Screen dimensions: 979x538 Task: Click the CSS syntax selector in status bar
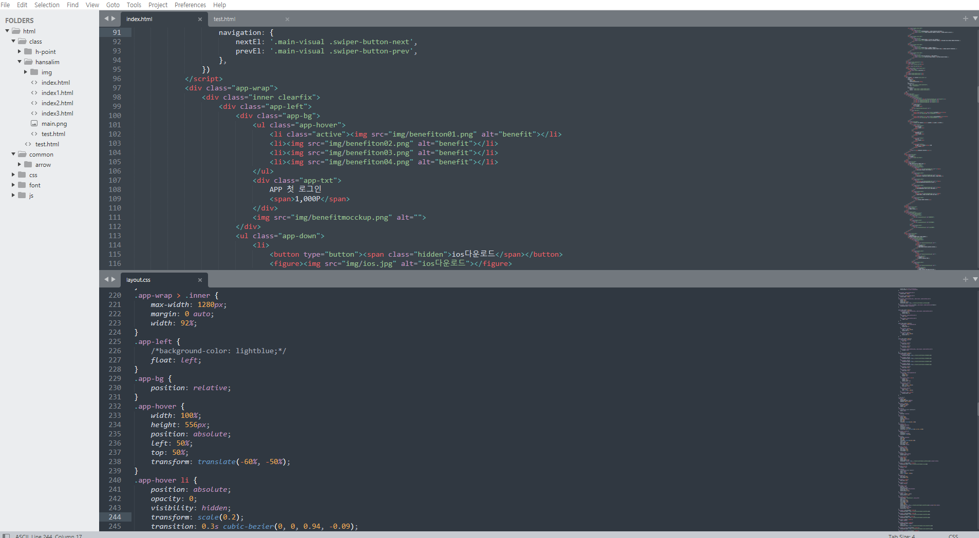click(953, 536)
